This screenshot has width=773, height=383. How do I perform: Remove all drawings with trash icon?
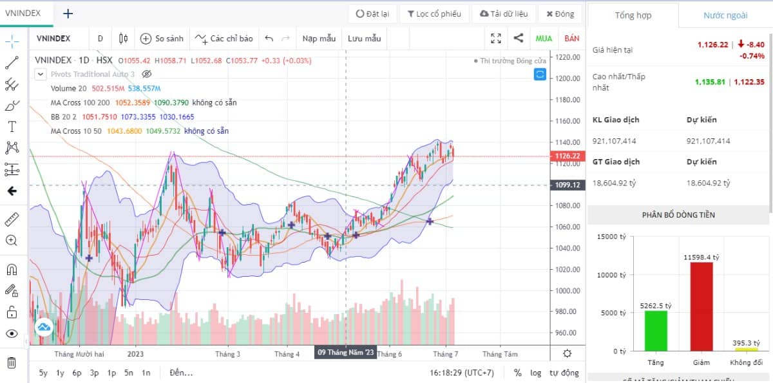pos(12,362)
